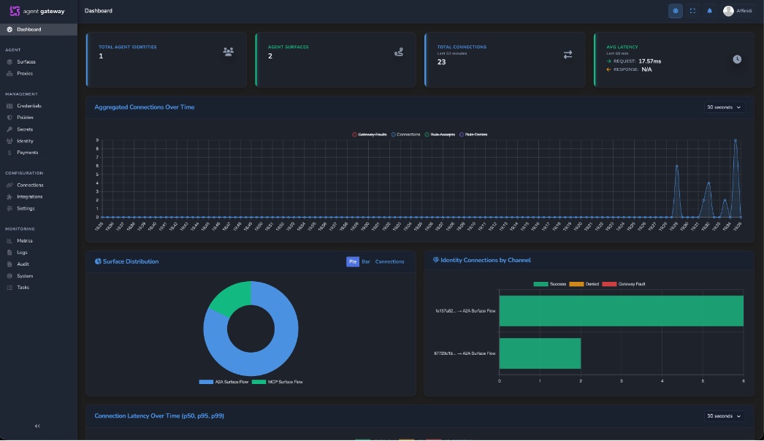Click the Audit sidebar icon

pyautogui.click(x=9, y=264)
